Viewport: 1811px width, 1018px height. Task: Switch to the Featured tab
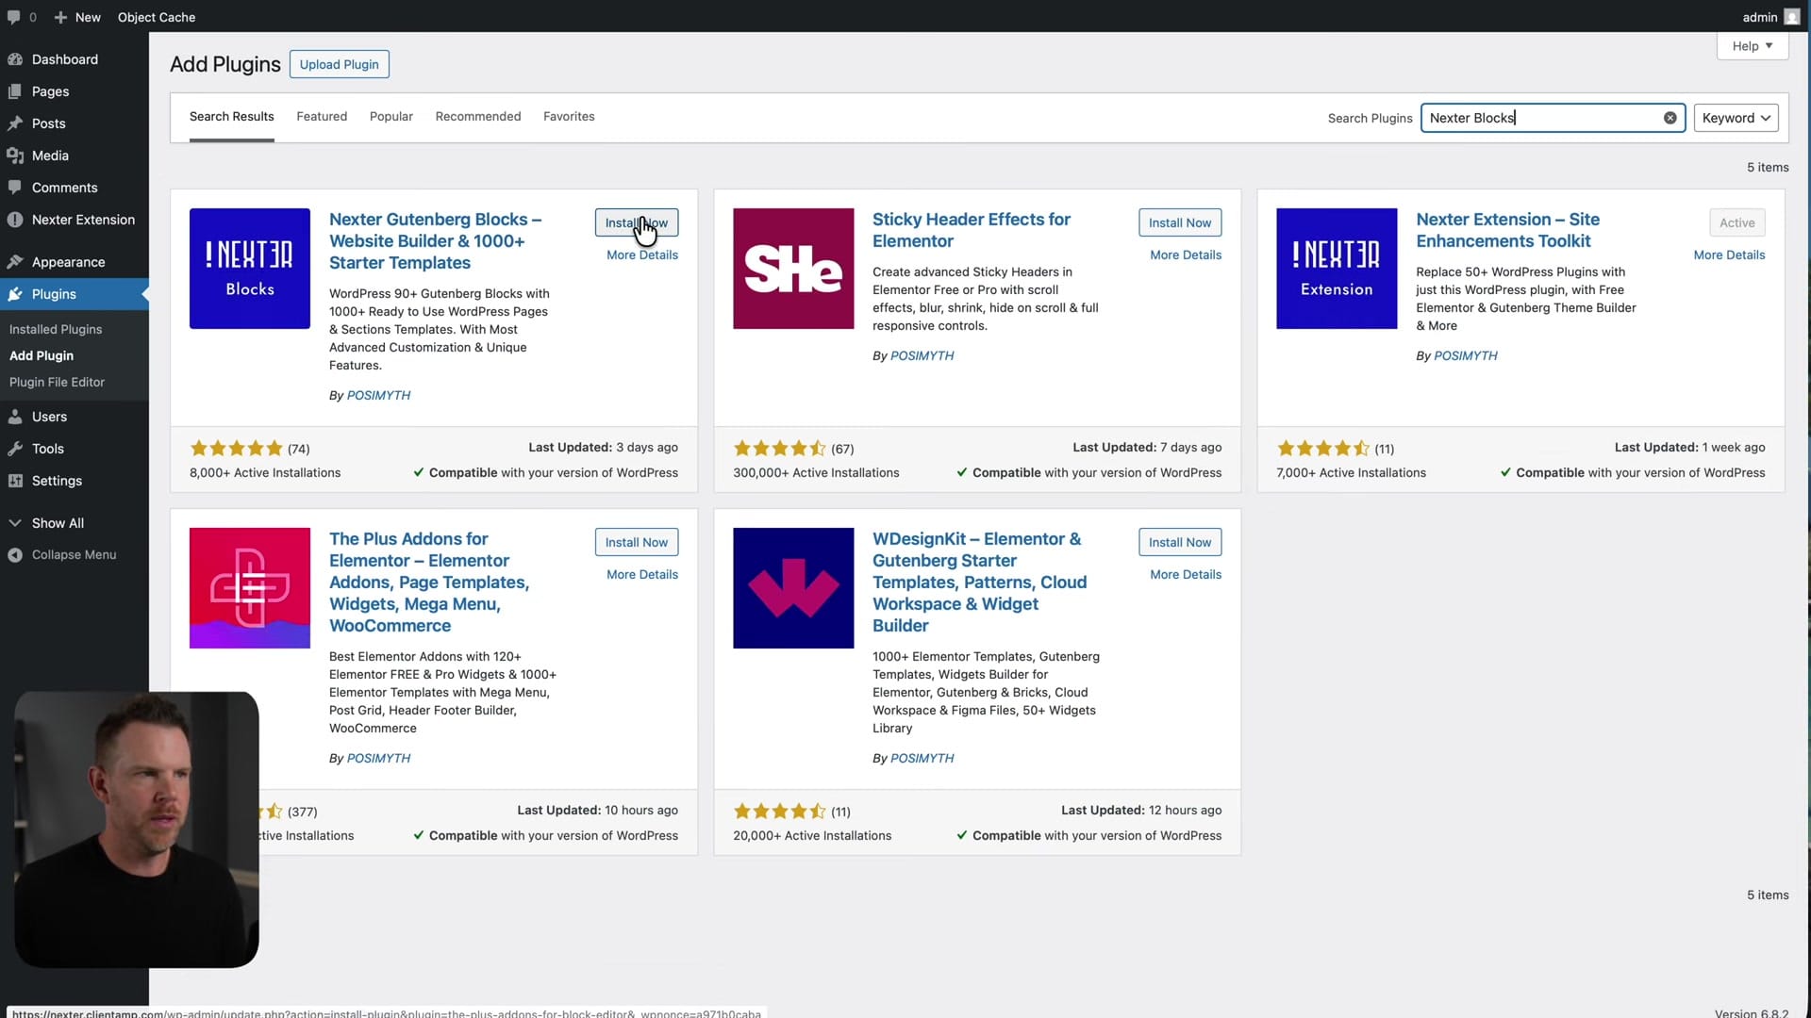(322, 117)
